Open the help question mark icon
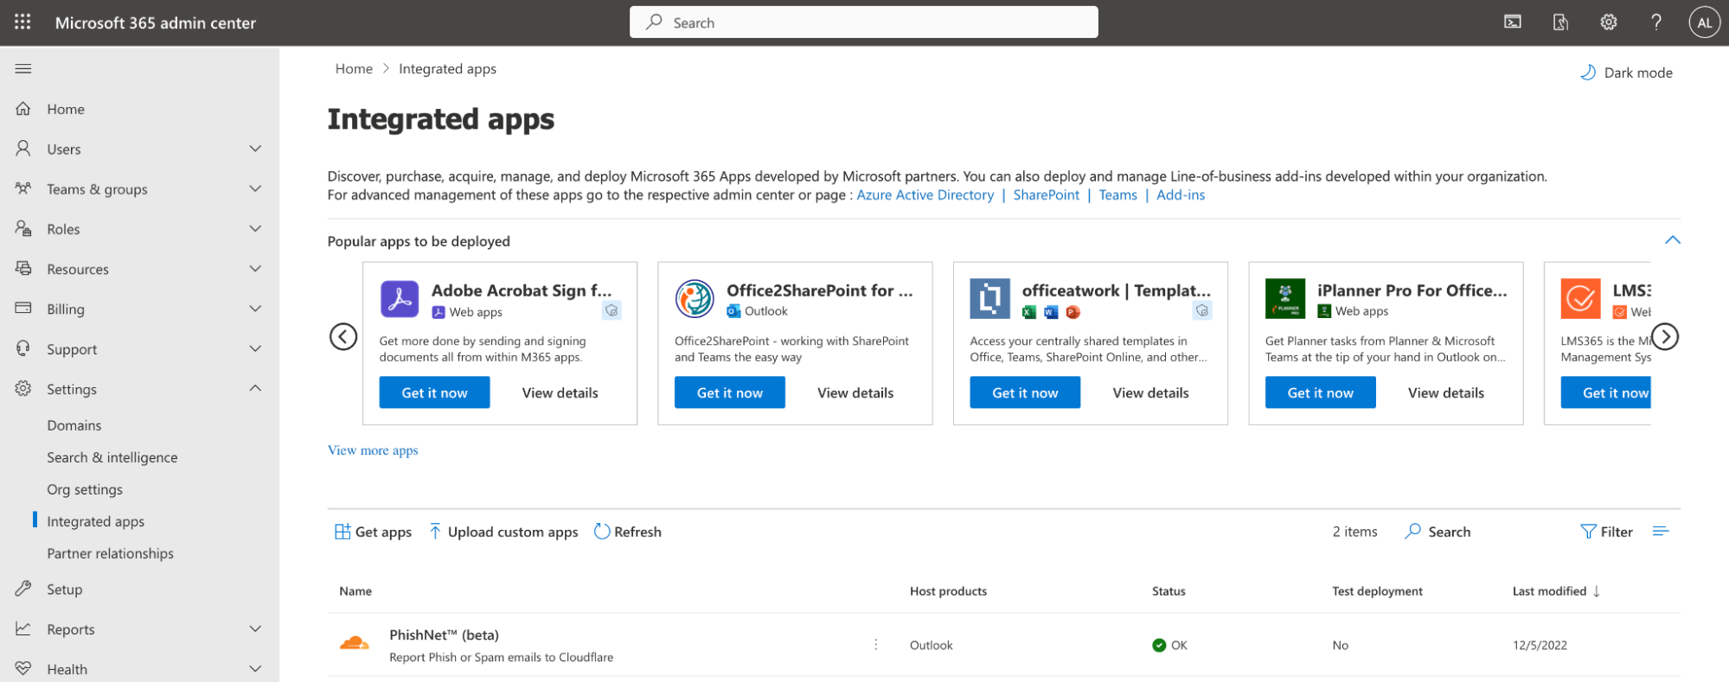 coord(1655,22)
